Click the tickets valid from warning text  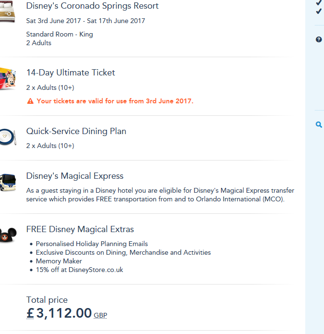[x=115, y=101]
